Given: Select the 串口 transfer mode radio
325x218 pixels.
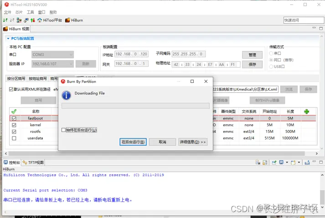Looking at the screenshot, I should coord(271,53).
